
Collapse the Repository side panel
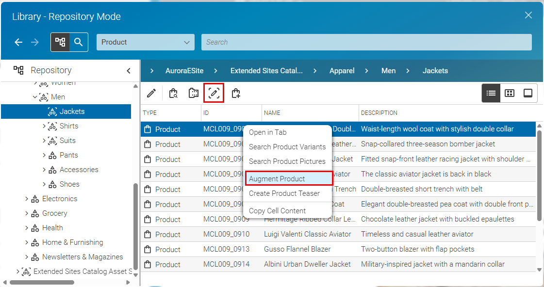pyautogui.click(x=129, y=71)
